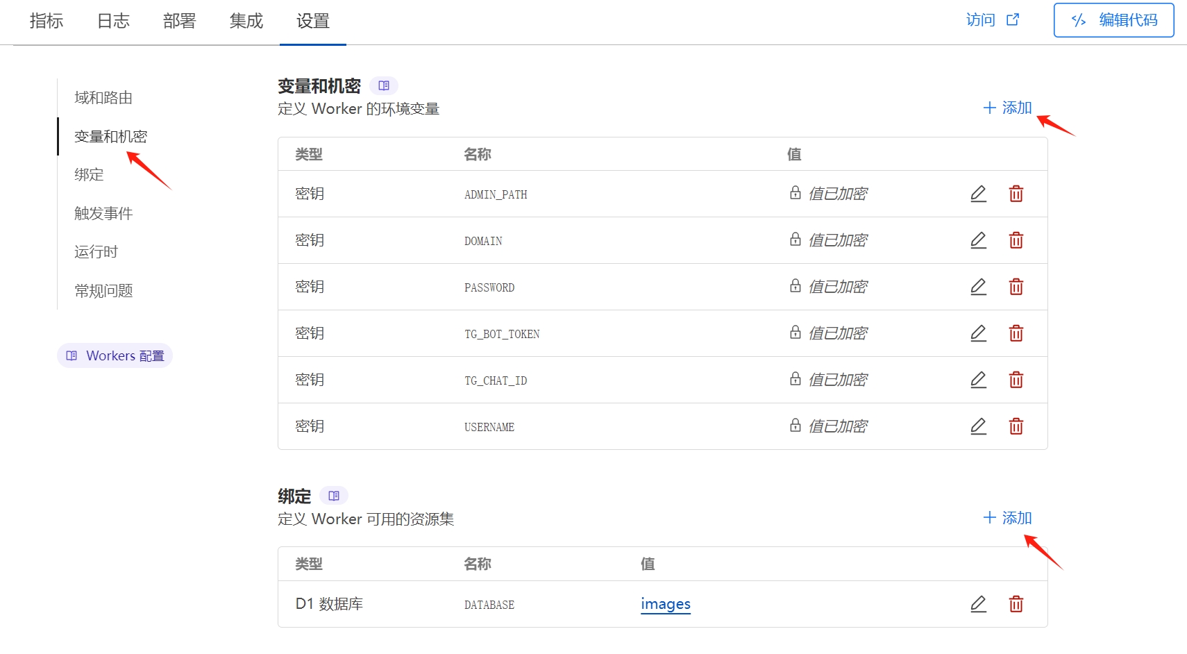Delete the DATABASE binding via trash icon
1187x654 pixels.
point(1016,604)
